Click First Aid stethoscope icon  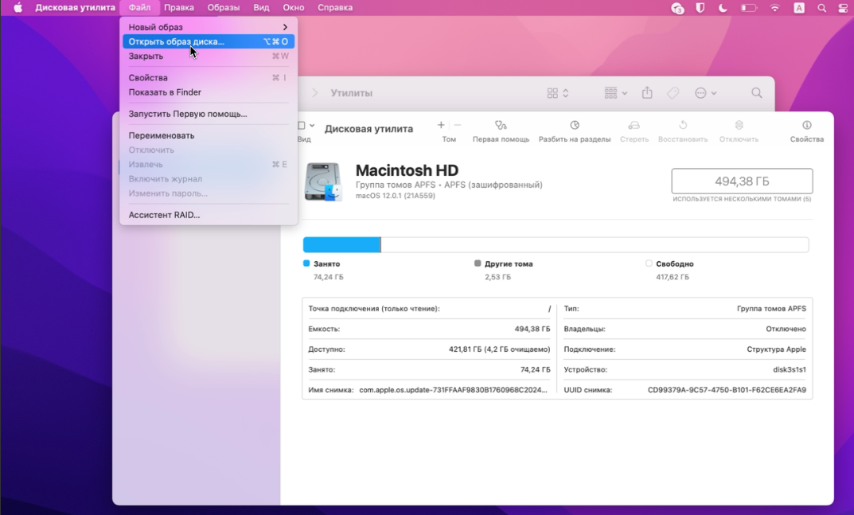coord(501,125)
